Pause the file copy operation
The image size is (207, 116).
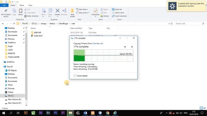coord(125,47)
